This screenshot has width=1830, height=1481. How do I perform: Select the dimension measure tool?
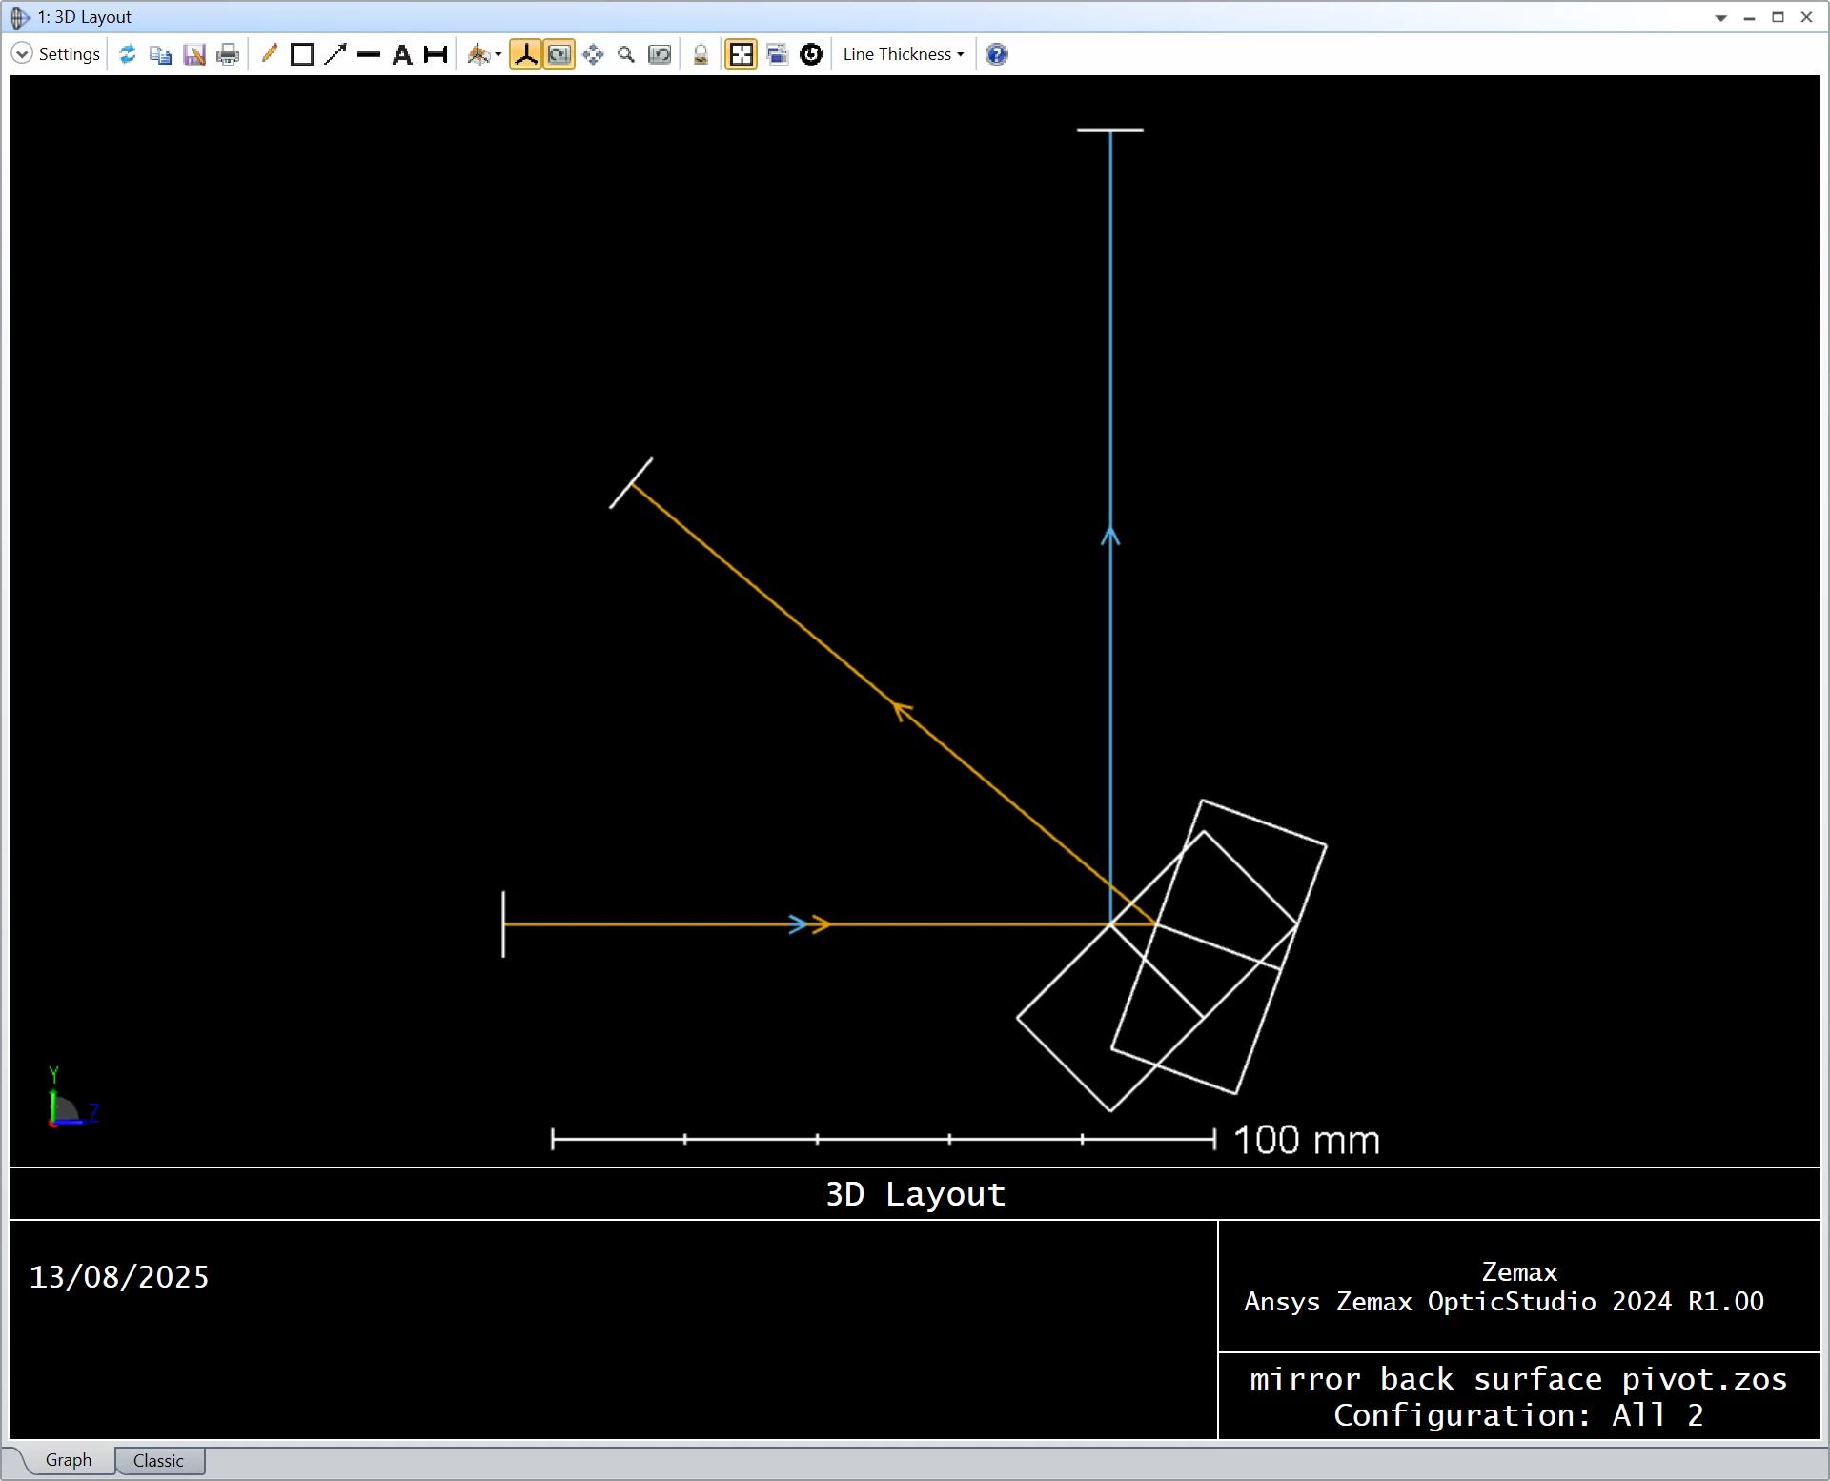(x=436, y=54)
